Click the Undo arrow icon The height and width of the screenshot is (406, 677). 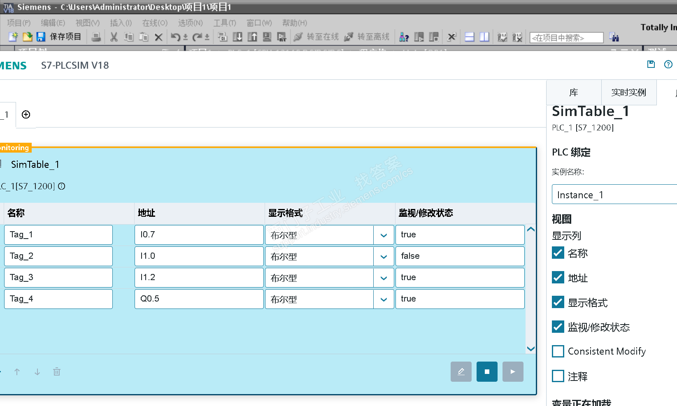point(175,37)
